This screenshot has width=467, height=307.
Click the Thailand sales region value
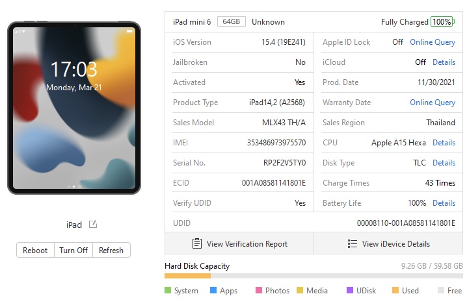[440, 123]
